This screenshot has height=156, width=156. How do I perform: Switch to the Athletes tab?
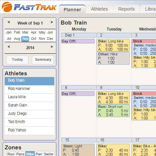point(99,9)
